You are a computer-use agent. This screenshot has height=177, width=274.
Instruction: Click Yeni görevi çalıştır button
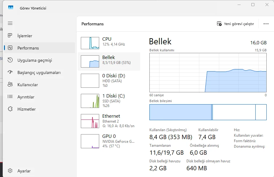click(x=235, y=24)
